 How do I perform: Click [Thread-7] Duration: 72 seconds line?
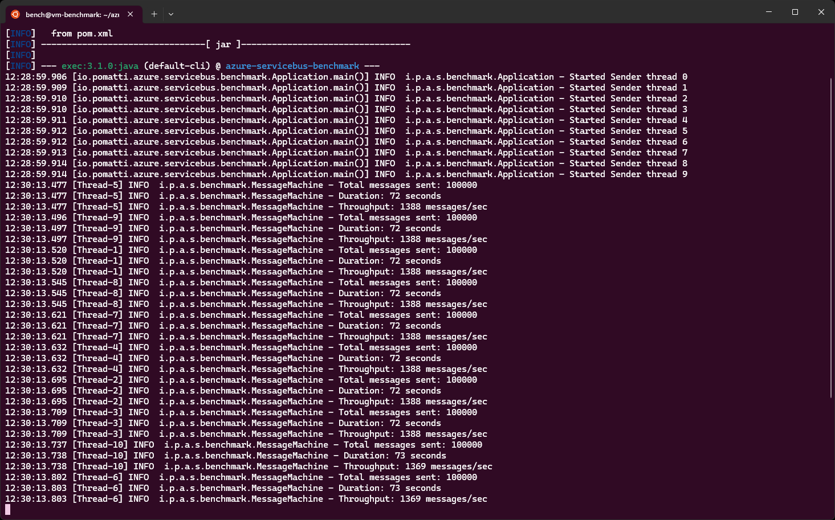click(223, 326)
